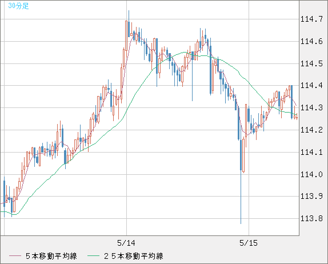Click the 114.5 price axis label
328x264 pixels.
point(311,63)
